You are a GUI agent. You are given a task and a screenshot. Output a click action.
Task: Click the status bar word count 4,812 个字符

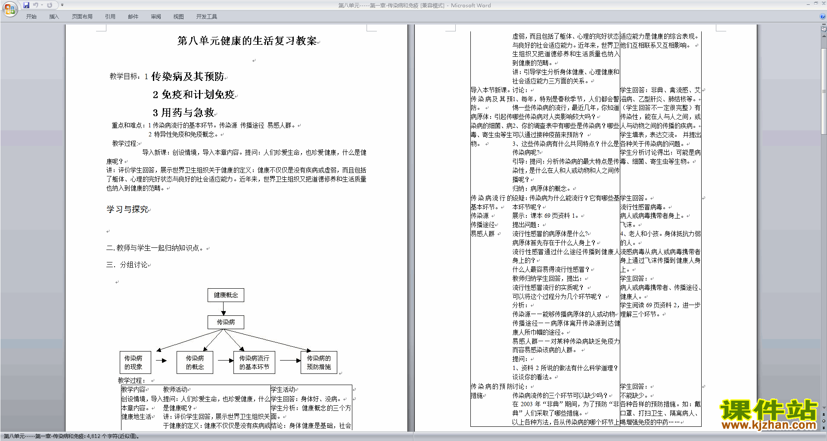(72, 436)
